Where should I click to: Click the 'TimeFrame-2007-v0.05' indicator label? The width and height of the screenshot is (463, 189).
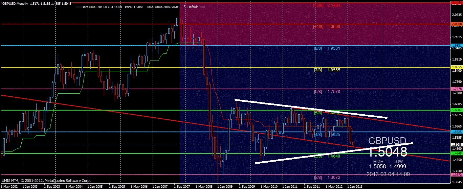pos(163,7)
